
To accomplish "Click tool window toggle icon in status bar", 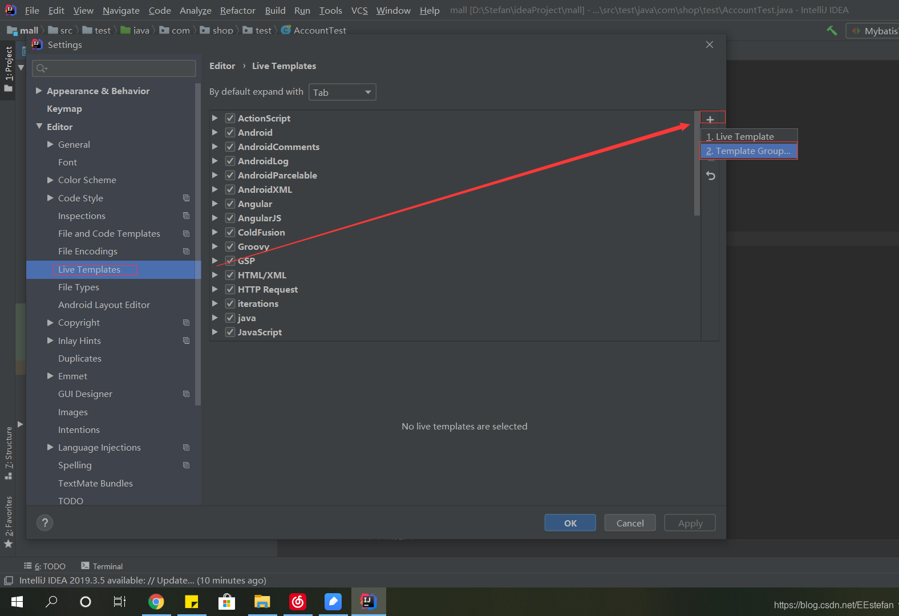I will pyautogui.click(x=9, y=581).
